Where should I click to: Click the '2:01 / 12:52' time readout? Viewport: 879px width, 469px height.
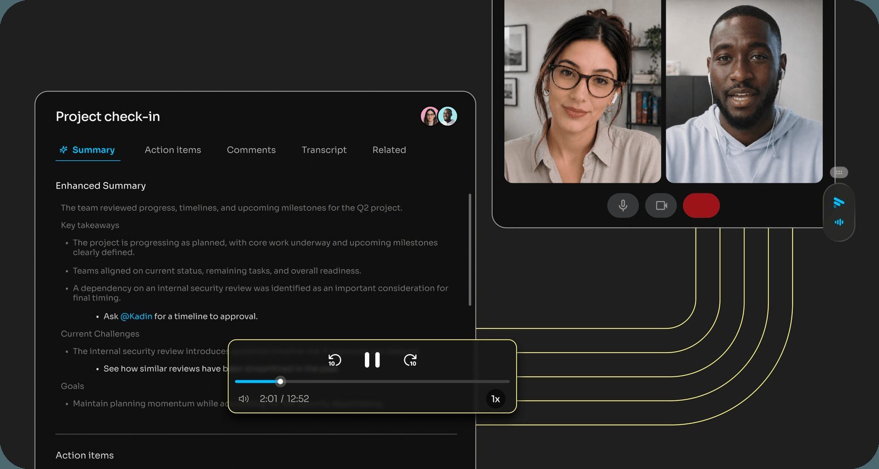[284, 399]
